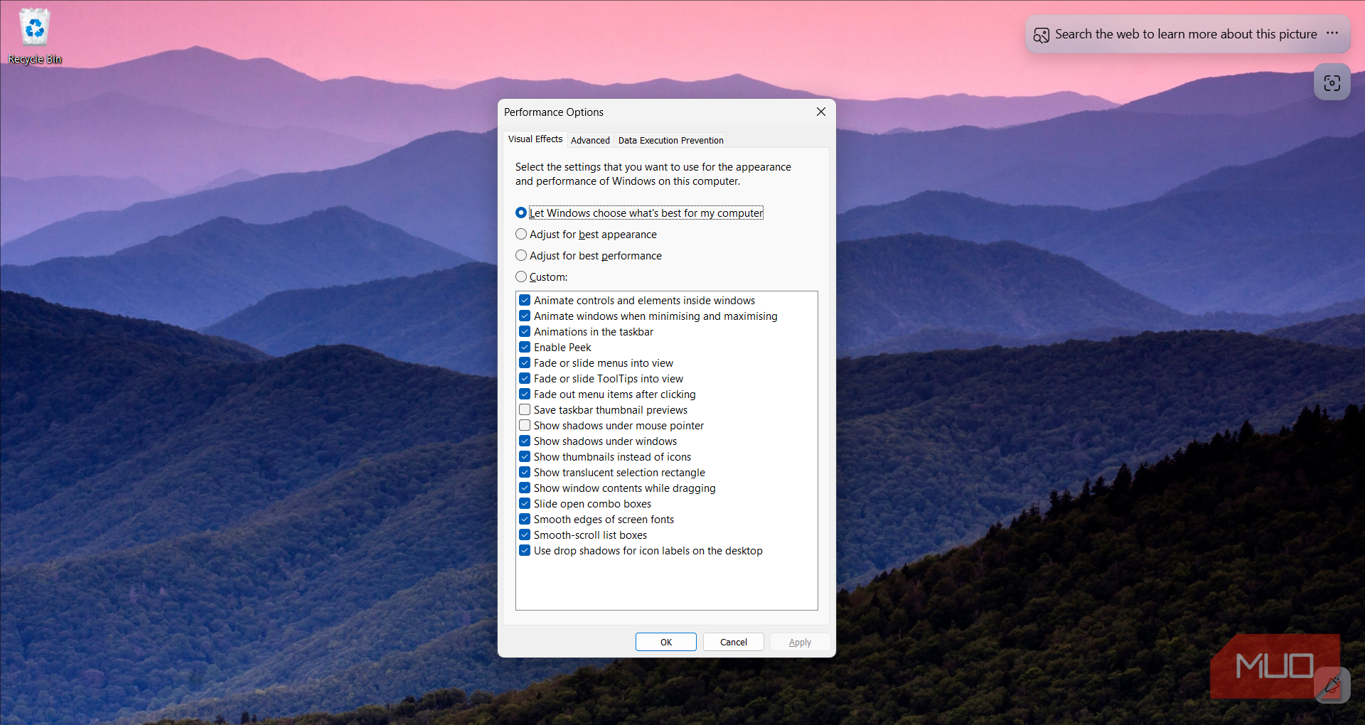Open the Recycle Bin desktop icon
1365x725 pixels.
[x=34, y=36]
